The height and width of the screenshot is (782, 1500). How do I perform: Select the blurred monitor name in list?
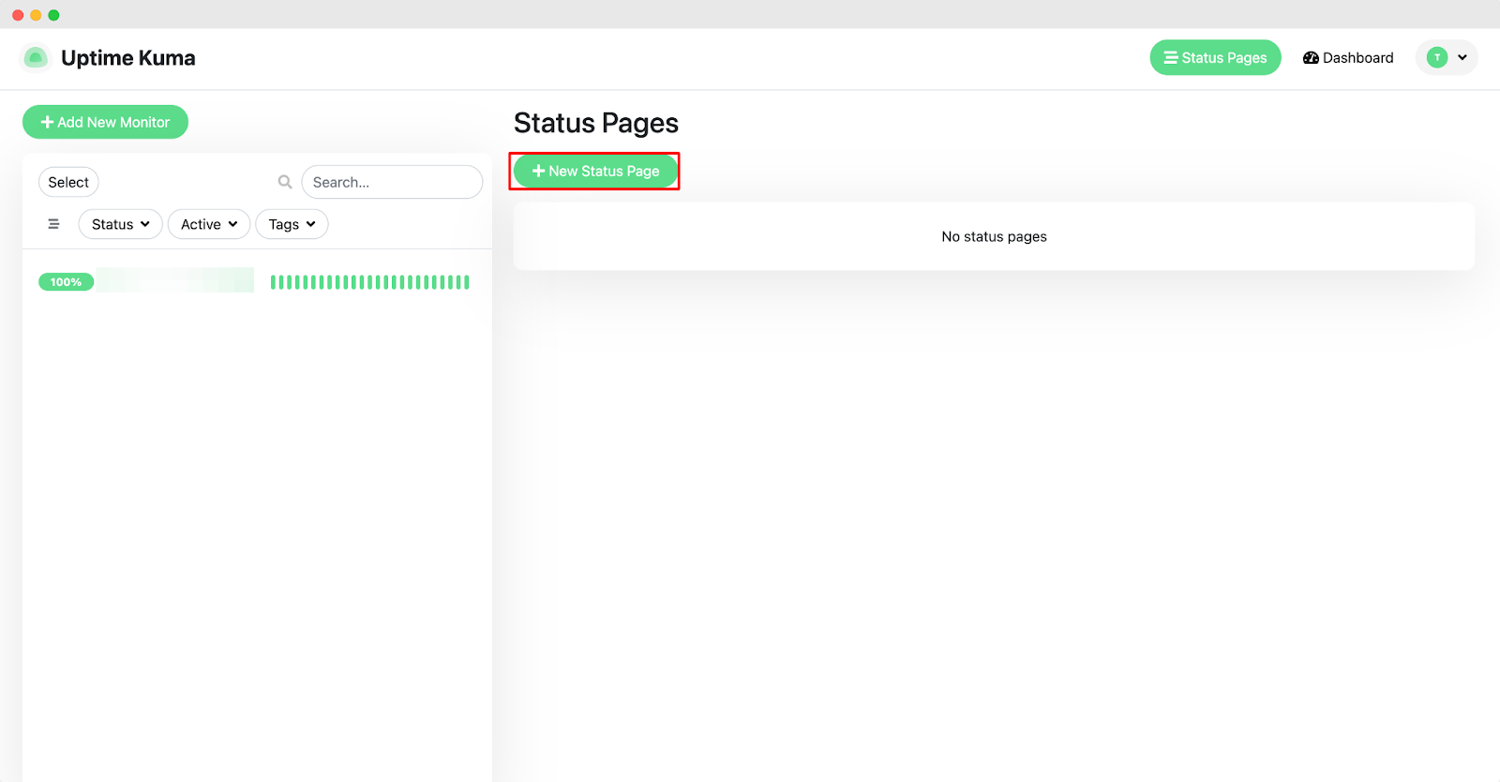click(x=175, y=280)
